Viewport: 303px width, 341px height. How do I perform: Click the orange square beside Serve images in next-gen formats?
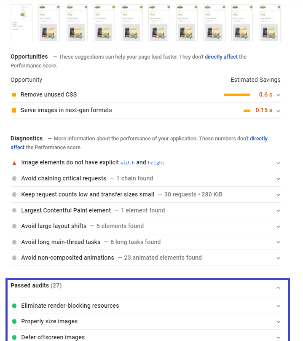pos(14,110)
